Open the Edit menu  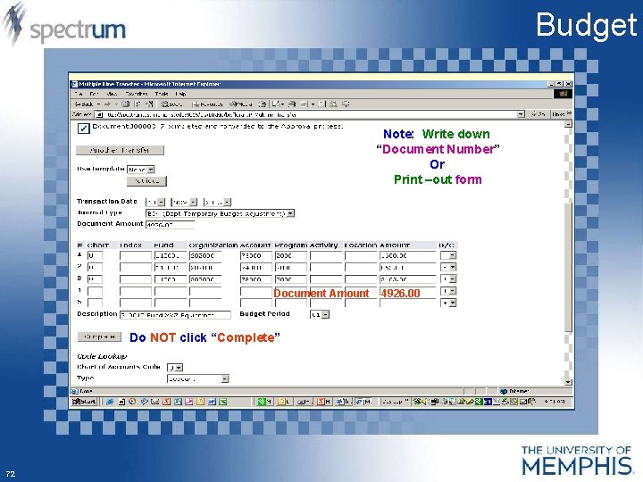click(x=94, y=94)
